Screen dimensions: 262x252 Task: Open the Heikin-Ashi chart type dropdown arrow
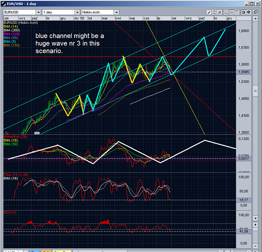click(x=117, y=12)
